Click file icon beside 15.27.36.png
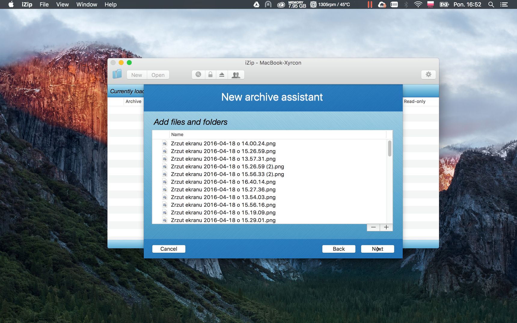 tap(165, 190)
